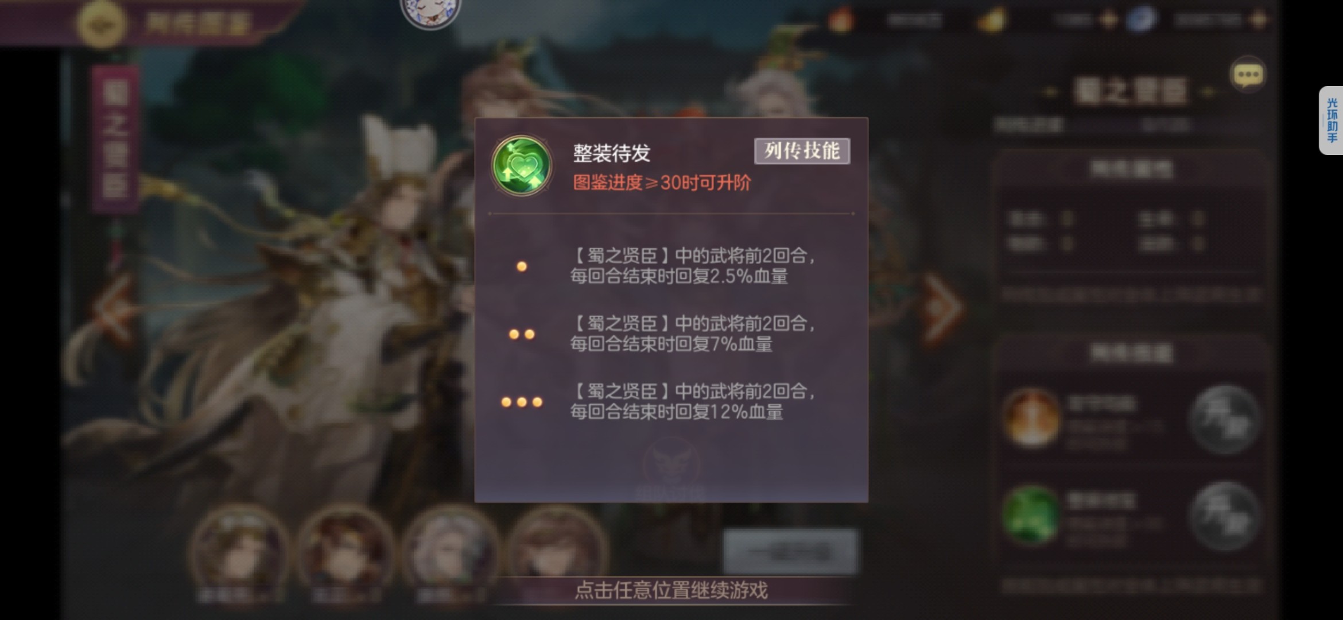Screen dimensions: 1343x620
Task: Click the vertical purple banner tab on left
Action: coord(115,139)
